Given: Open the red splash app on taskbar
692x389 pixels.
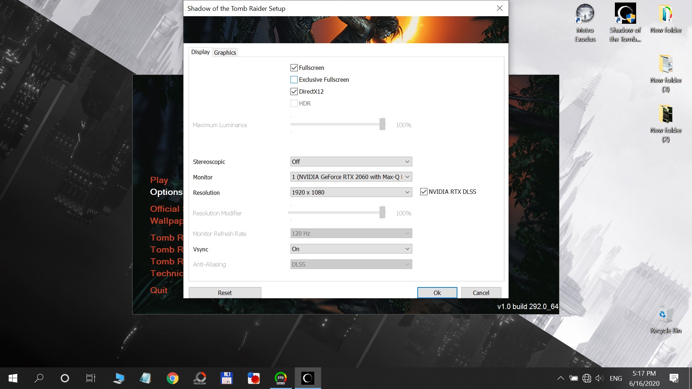Looking at the screenshot, I should coord(254,378).
